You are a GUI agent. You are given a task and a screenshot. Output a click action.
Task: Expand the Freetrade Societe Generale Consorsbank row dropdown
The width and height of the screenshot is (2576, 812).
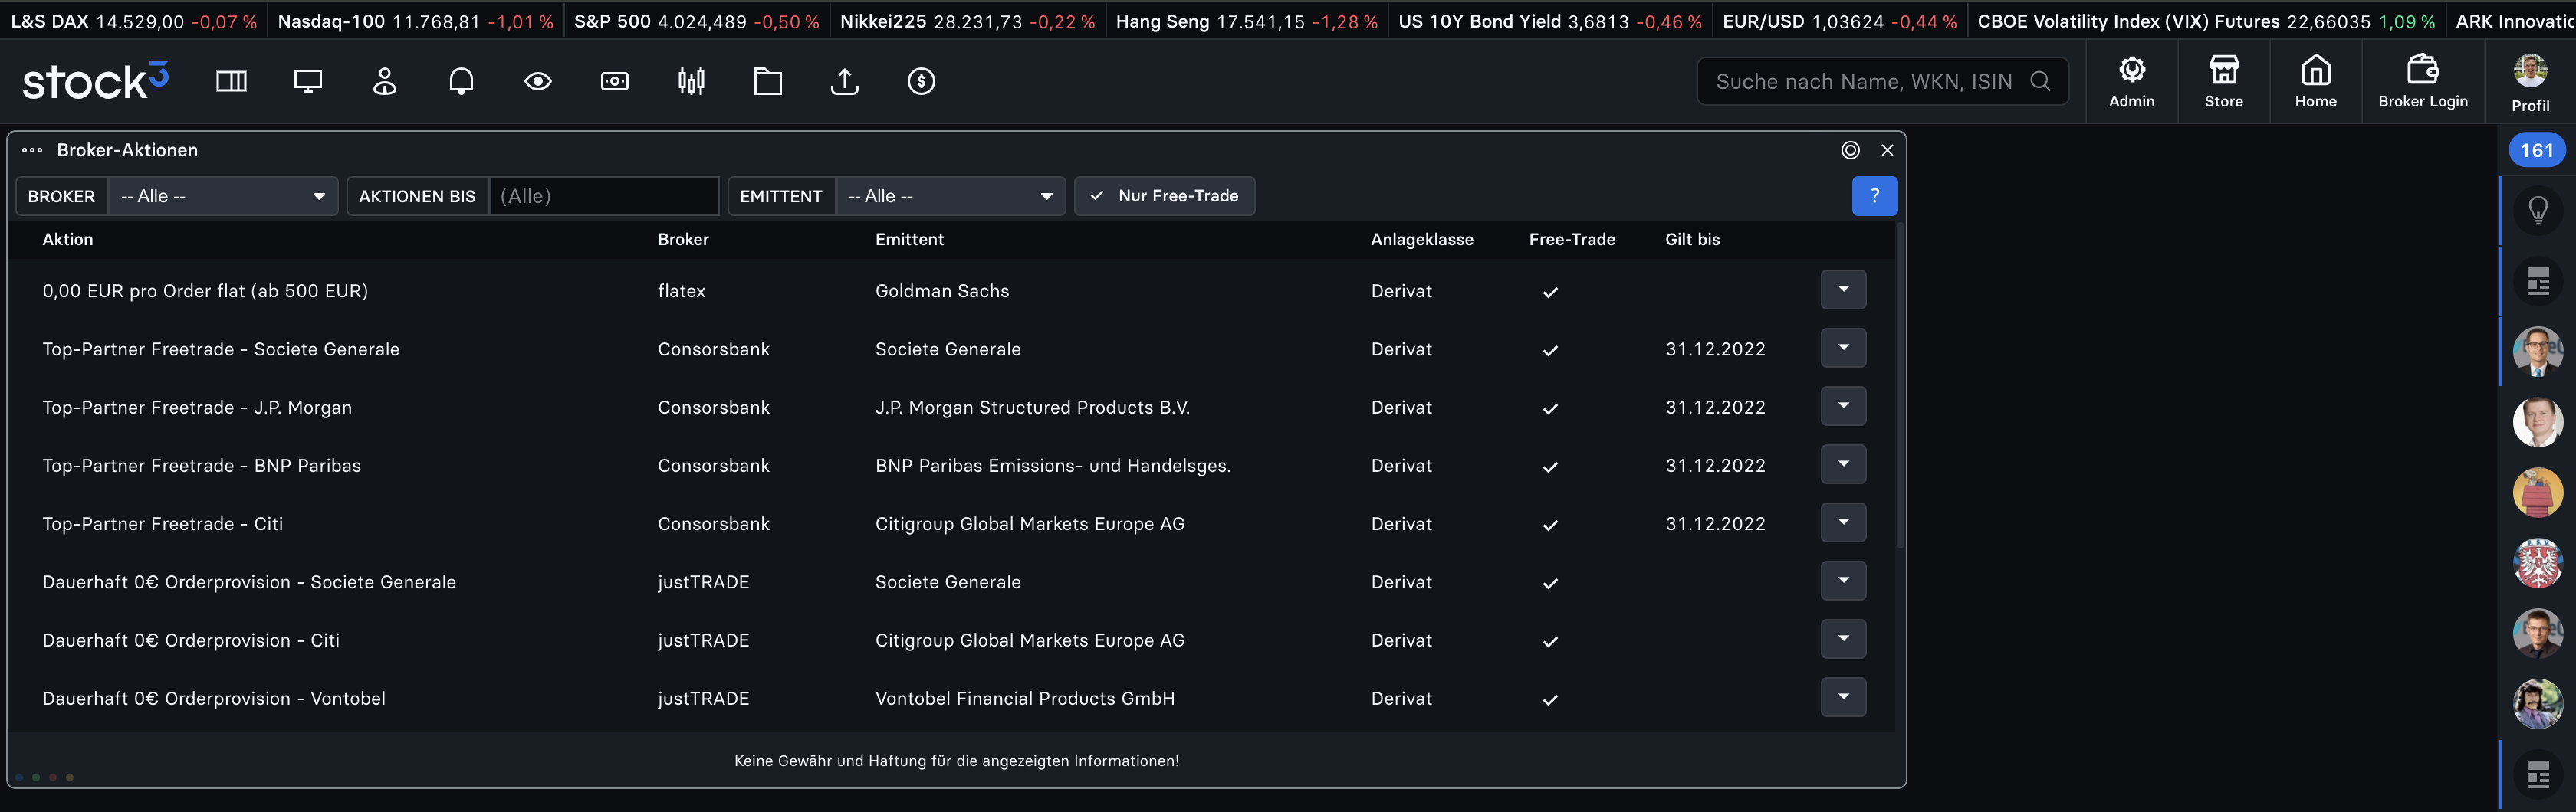tap(1843, 348)
